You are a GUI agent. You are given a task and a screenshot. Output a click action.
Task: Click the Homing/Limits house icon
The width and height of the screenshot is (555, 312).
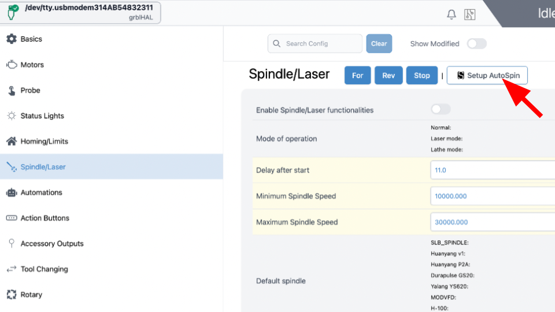point(12,141)
